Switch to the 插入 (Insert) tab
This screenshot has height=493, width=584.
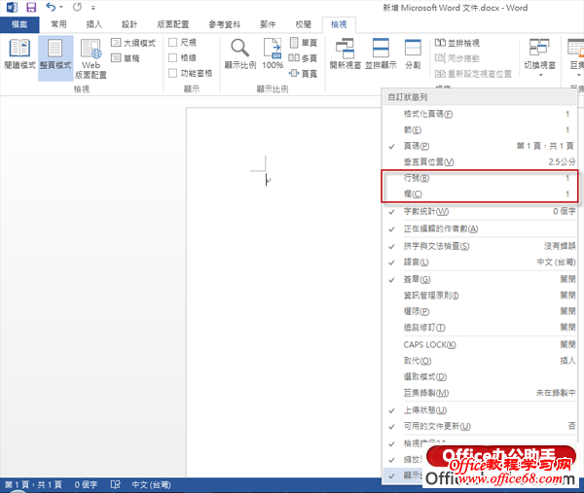click(x=94, y=24)
